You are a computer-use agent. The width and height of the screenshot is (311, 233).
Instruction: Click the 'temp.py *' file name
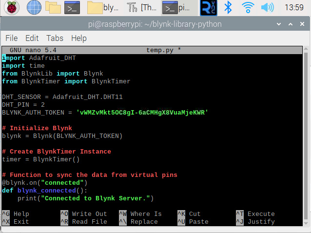point(164,50)
